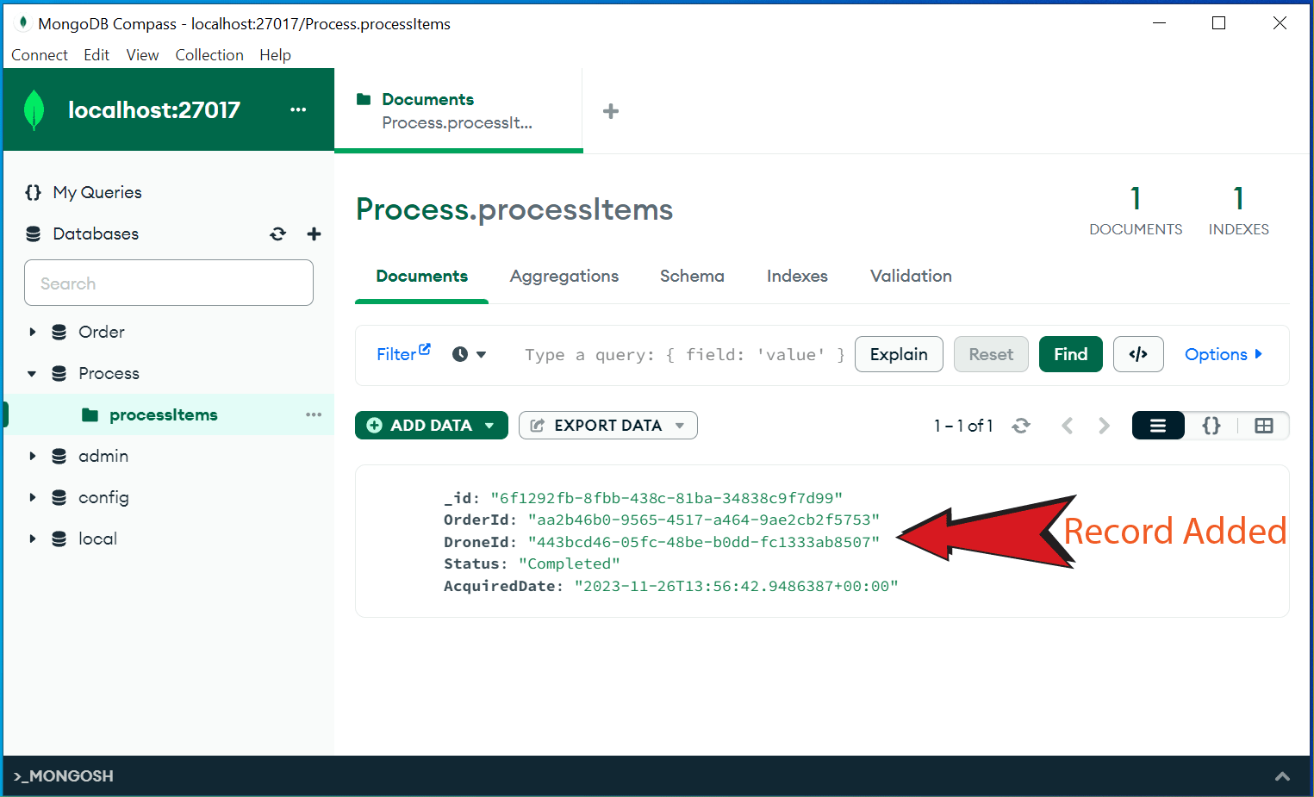
Task: Switch to the Aggregations tab
Action: (564, 276)
